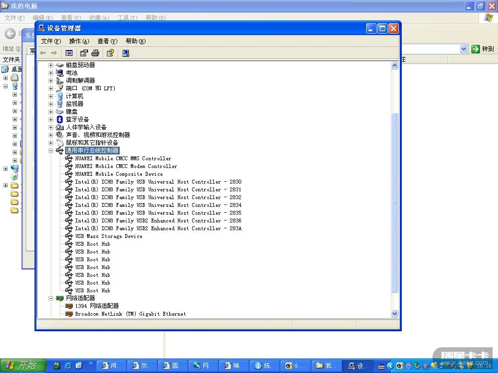The image size is (498, 373).
Task: Open the address bar dropdown in 我的电脑
Action: click(463, 49)
